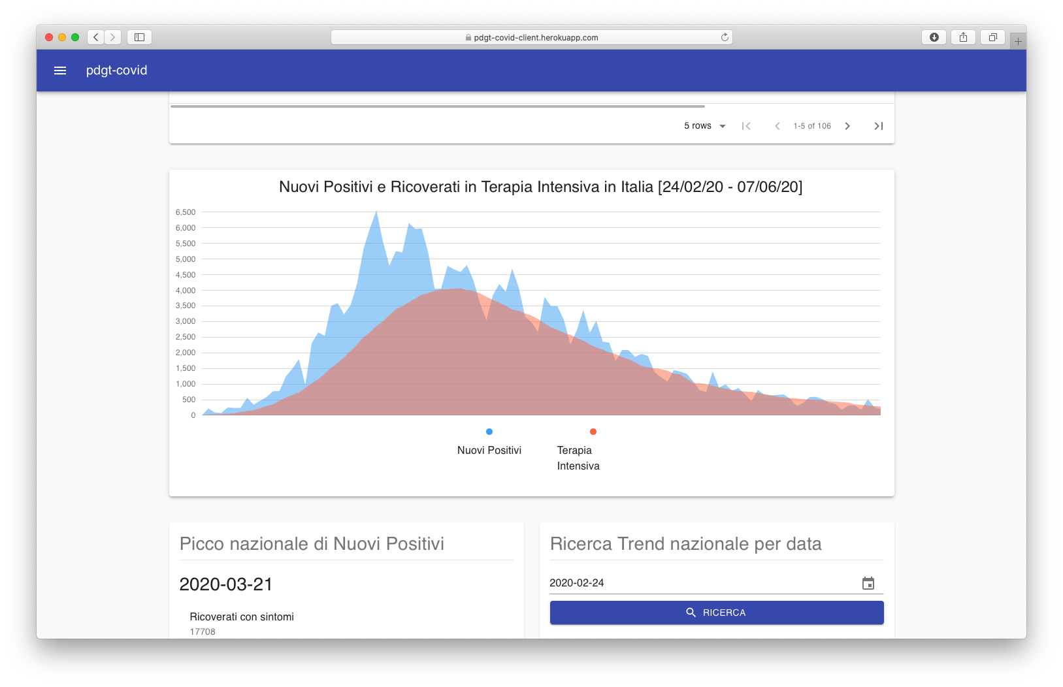Image resolution: width=1063 pixels, height=687 pixels.
Task: Jump to first table page
Action: [746, 126]
